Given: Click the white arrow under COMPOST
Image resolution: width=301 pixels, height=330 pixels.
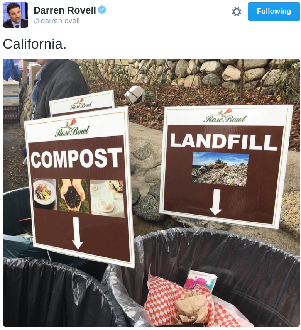Looking at the screenshot, I should 77,233.
